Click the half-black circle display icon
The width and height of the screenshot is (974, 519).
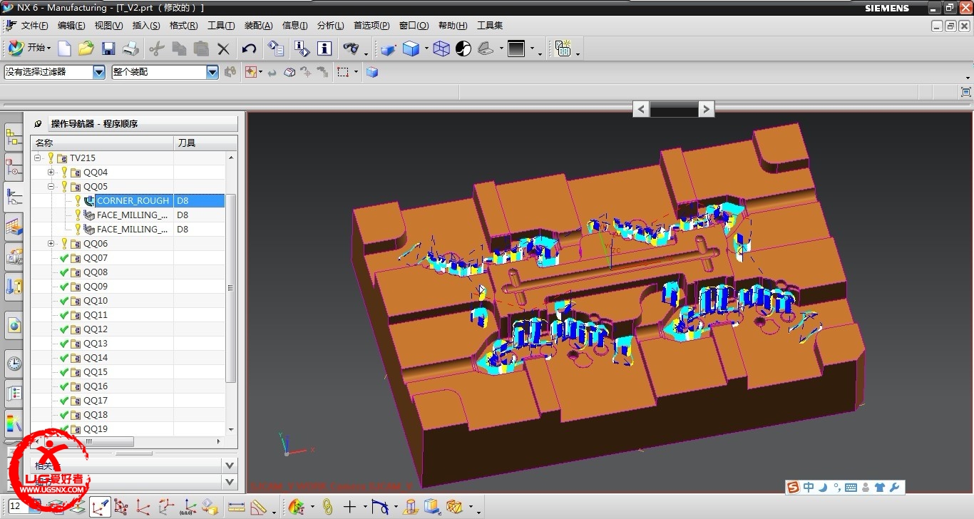click(463, 48)
